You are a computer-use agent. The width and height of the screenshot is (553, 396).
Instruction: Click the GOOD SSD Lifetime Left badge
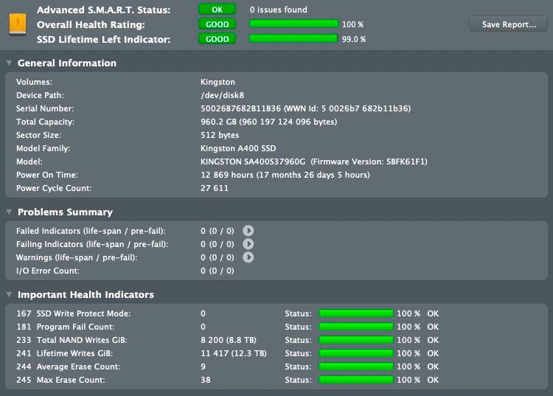click(218, 39)
